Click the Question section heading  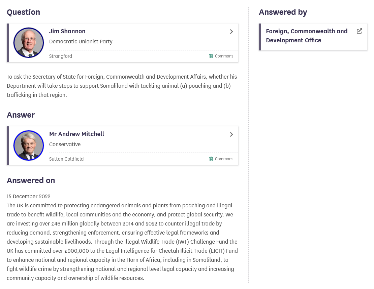pyautogui.click(x=23, y=12)
